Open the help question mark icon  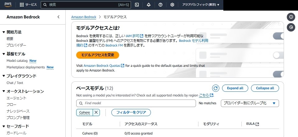[x=161, y=5]
